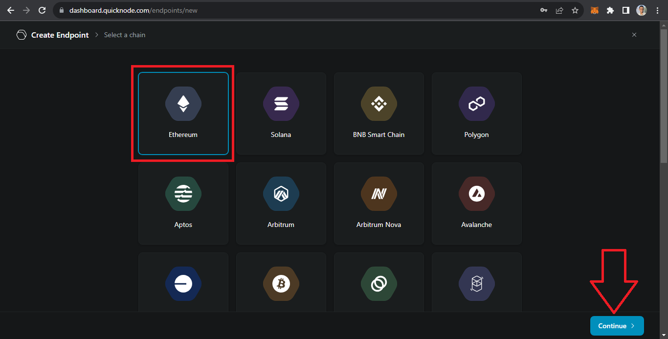Choose the Bitcoin chain icon
The width and height of the screenshot is (668, 339).
pyautogui.click(x=281, y=284)
